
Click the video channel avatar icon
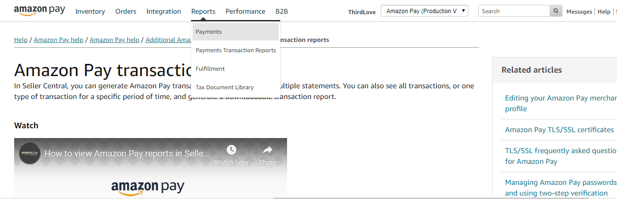(x=30, y=153)
